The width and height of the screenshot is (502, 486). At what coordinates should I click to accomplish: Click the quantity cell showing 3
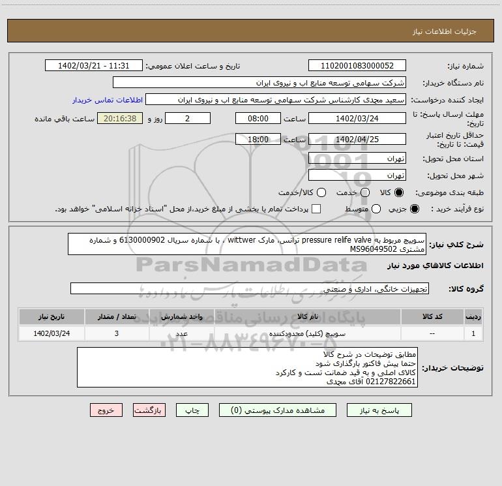[x=117, y=333]
